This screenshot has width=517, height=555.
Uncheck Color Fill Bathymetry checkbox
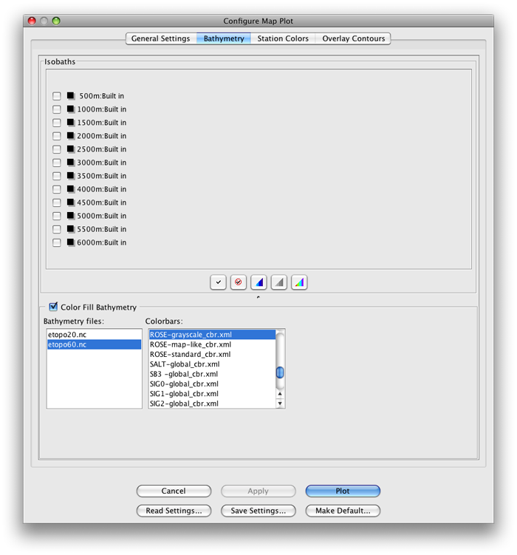pos(53,307)
